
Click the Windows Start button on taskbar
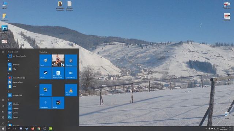pyautogui.click(x=3, y=128)
